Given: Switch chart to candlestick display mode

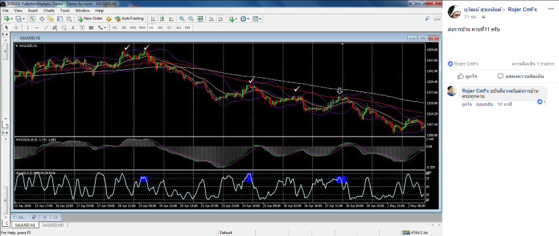Looking at the screenshot, I should (162, 18).
